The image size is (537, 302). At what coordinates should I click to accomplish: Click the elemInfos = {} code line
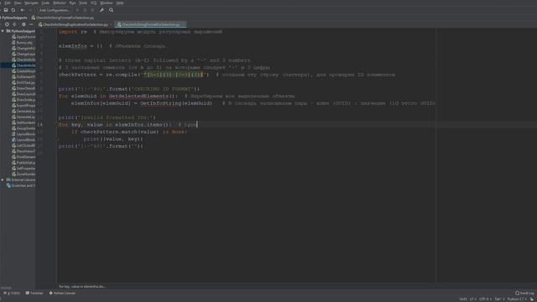coord(81,46)
